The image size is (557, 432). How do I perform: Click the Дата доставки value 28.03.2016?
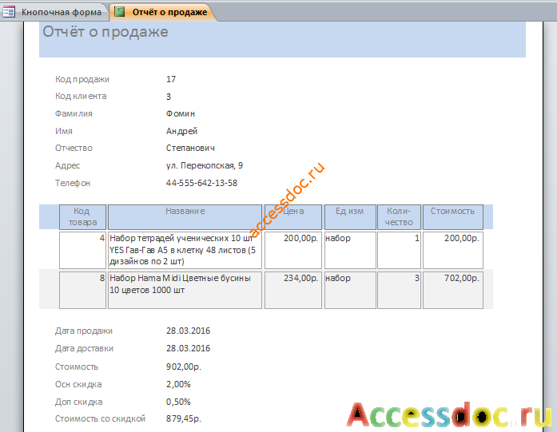189,348
